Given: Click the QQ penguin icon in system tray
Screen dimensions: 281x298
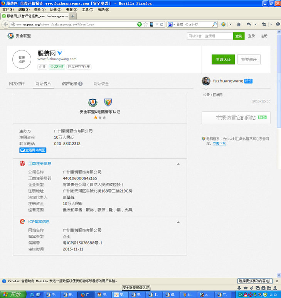Looking at the screenshot, I should 246,295.
